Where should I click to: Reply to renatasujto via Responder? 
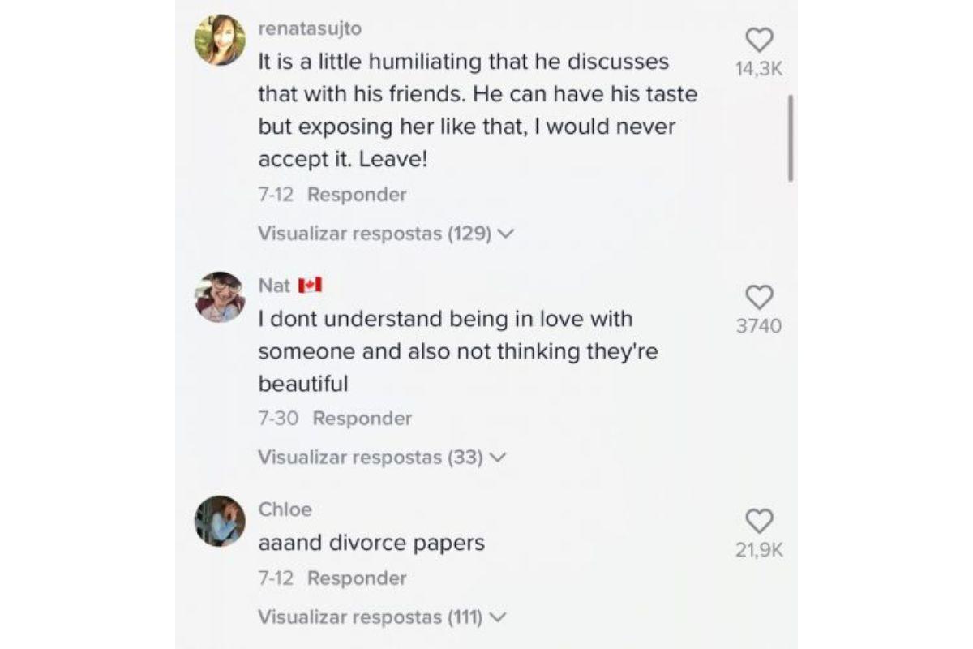pos(357,195)
